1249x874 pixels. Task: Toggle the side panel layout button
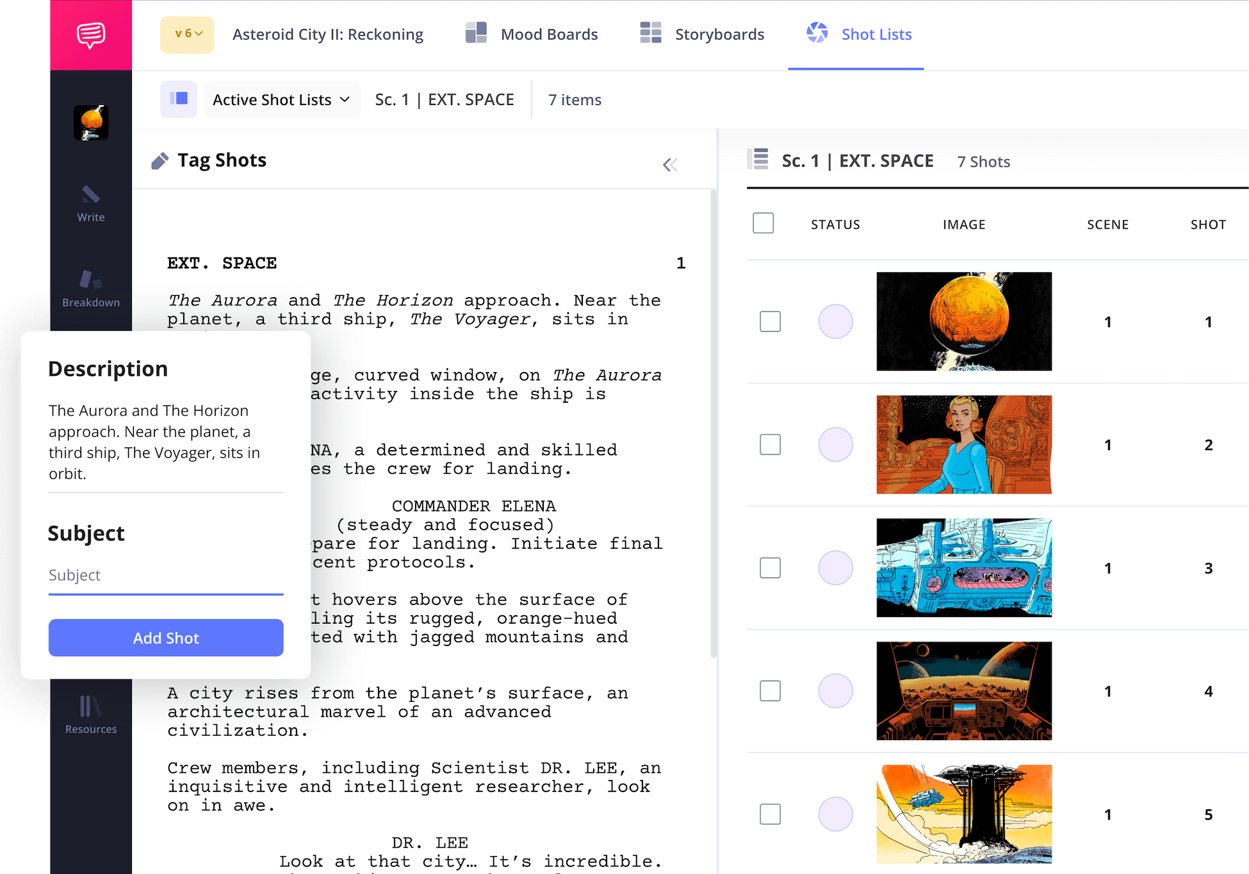179,99
